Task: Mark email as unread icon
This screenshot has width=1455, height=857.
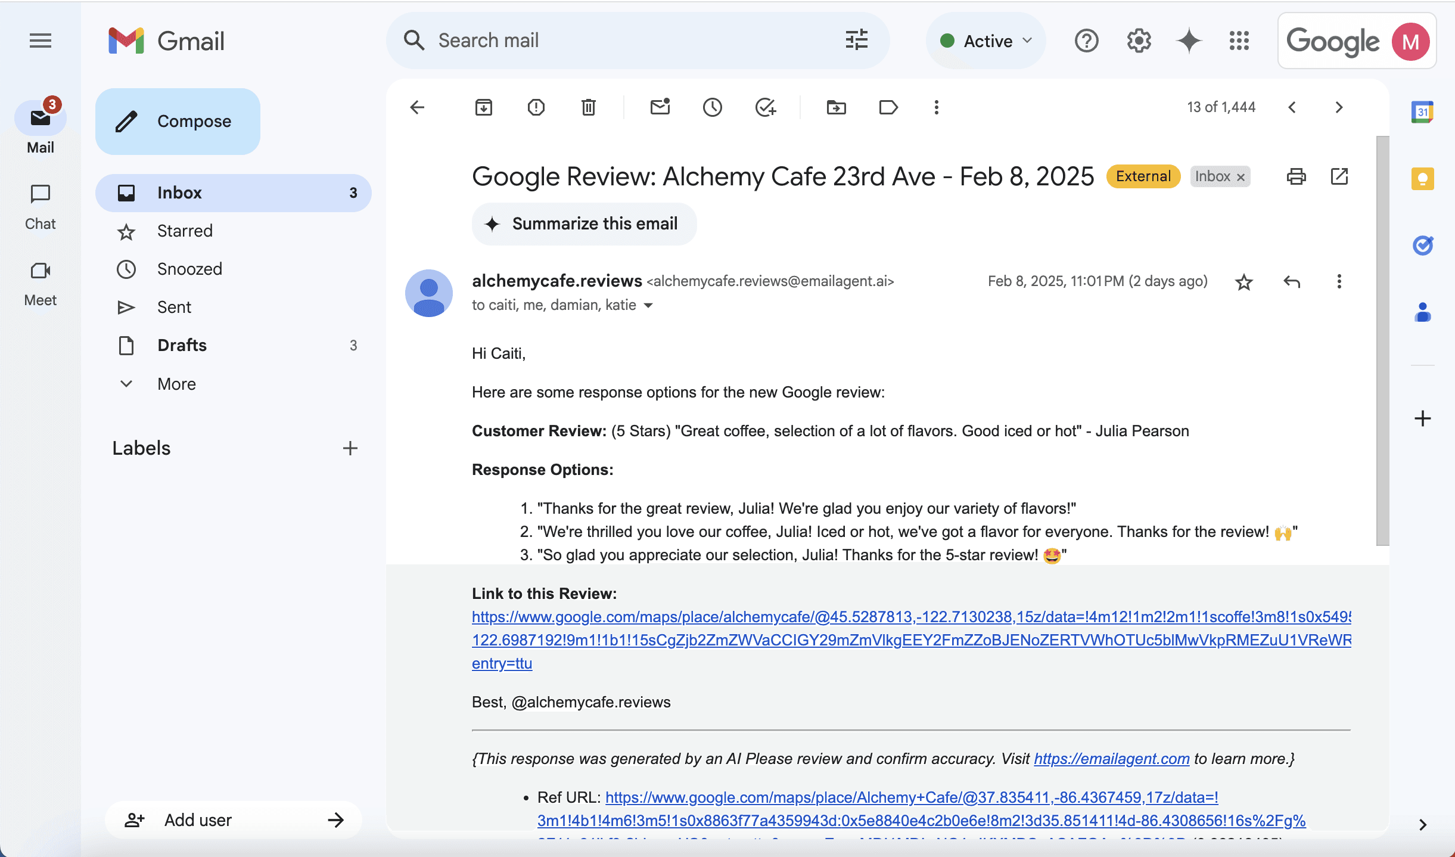Action: click(x=660, y=107)
